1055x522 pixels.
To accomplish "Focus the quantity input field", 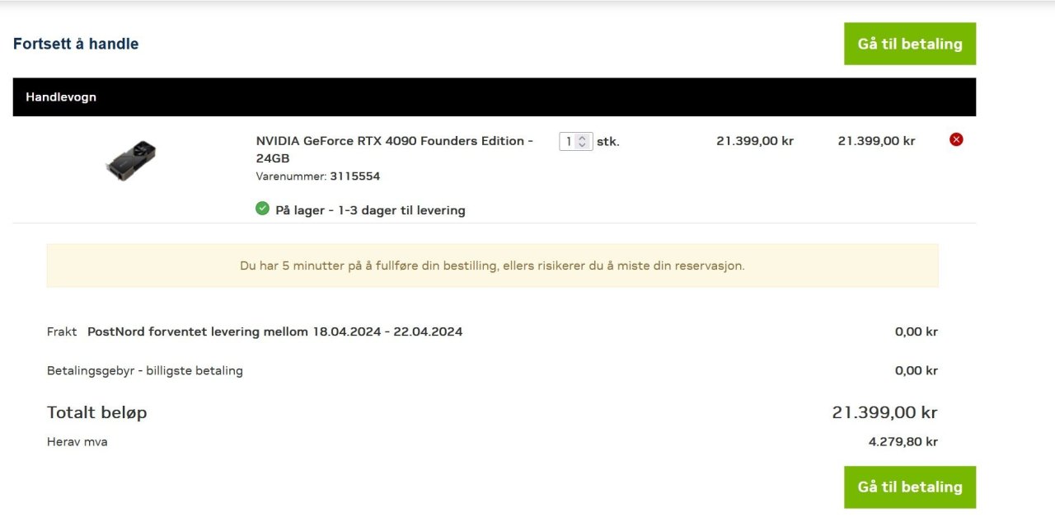I will [x=569, y=142].
